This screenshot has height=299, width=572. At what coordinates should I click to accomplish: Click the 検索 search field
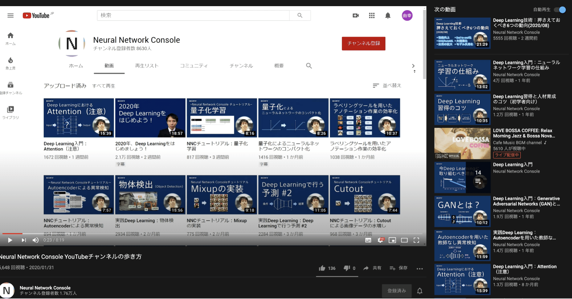click(x=193, y=15)
